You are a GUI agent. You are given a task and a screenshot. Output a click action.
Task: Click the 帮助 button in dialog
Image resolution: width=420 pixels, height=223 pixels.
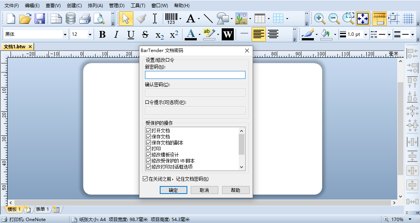pos(236,190)
